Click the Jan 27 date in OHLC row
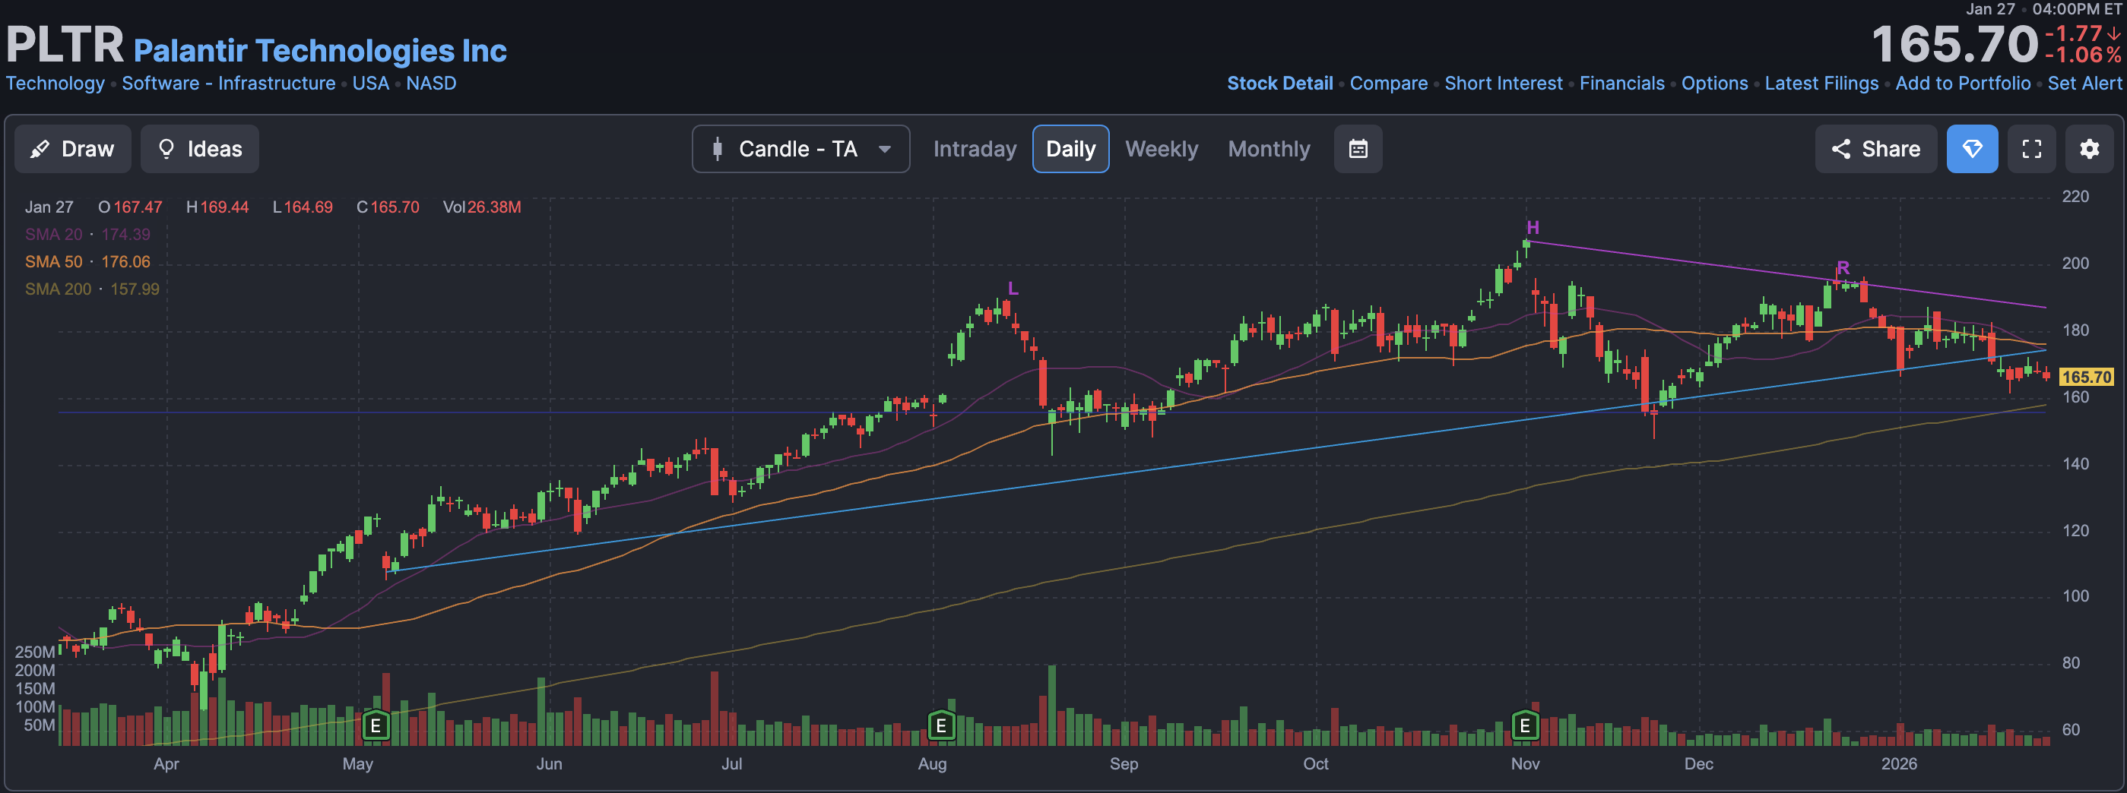This screenshot has width=2127, height=793. pyautogui.click(x=49, y=207)
